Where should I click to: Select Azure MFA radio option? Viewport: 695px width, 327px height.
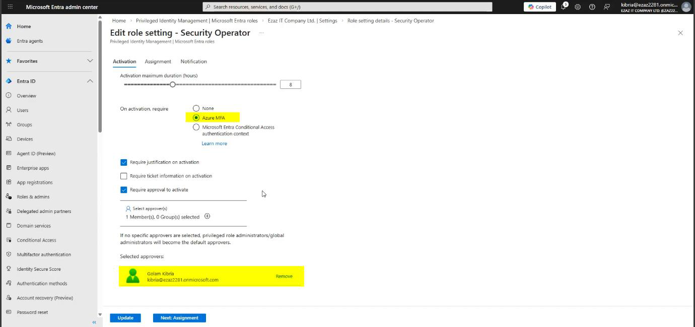coord(196,118)
